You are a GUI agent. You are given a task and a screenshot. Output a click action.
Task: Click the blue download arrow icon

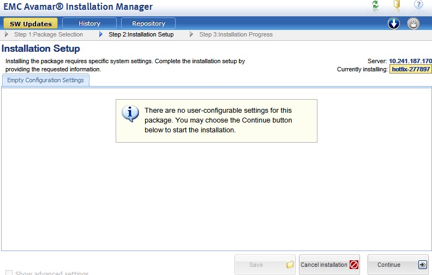point(394,23)
